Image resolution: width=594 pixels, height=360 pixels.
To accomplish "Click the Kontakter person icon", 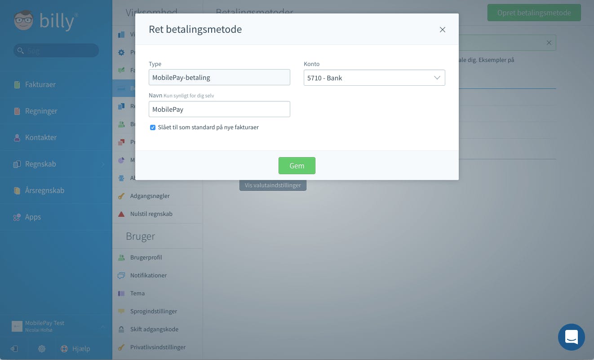I will coord(17,137).
